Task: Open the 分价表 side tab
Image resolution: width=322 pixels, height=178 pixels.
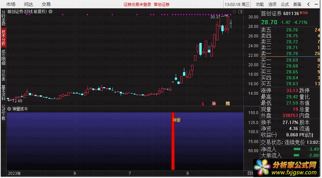Action: [4, 75]
